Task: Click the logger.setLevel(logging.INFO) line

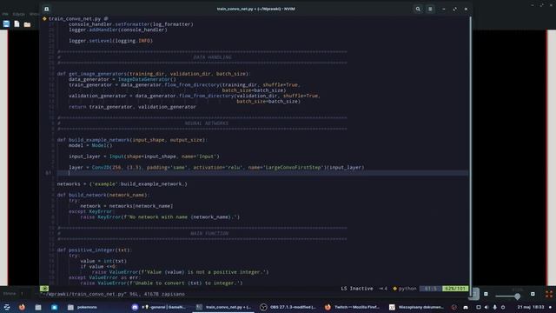Action: tap(110, 41)
